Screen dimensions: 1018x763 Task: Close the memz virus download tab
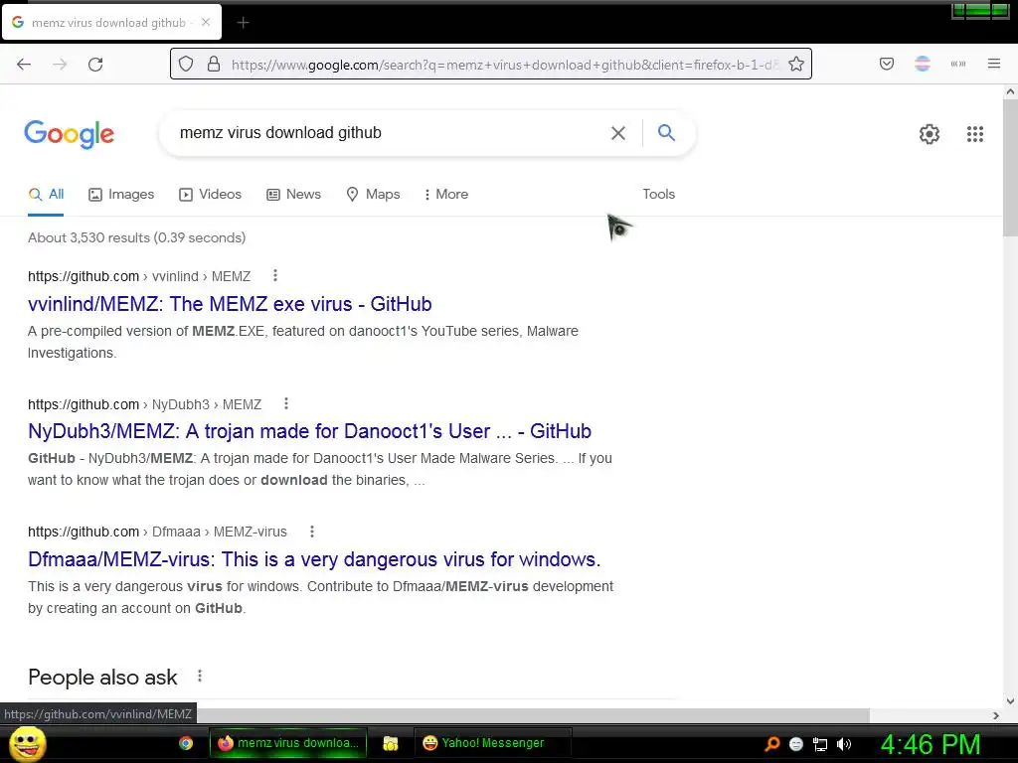(x=206, y=22)
